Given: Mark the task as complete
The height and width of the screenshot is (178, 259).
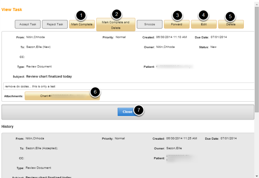Looking at the screenshot, I should (81, 25).
